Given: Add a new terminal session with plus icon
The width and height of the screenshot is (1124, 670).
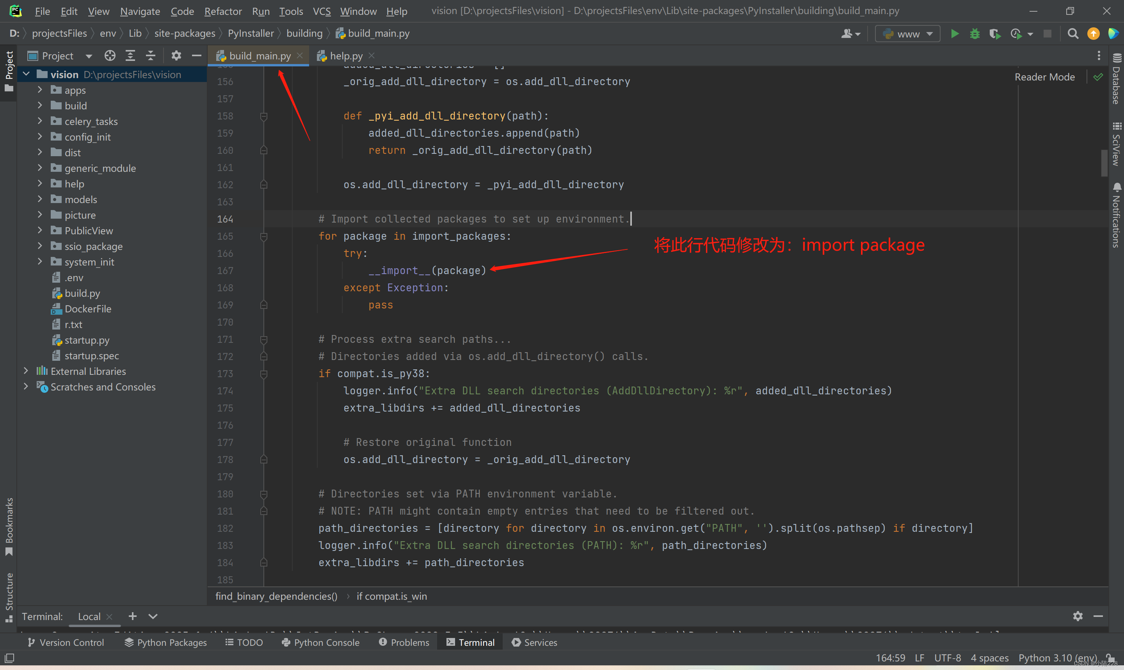Looking at the screenshot, I should click(132, 616).
